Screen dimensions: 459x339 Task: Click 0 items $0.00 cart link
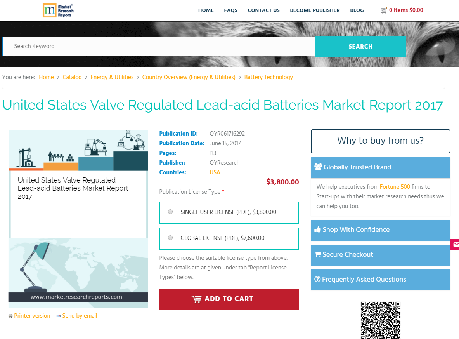pos(406,10)
